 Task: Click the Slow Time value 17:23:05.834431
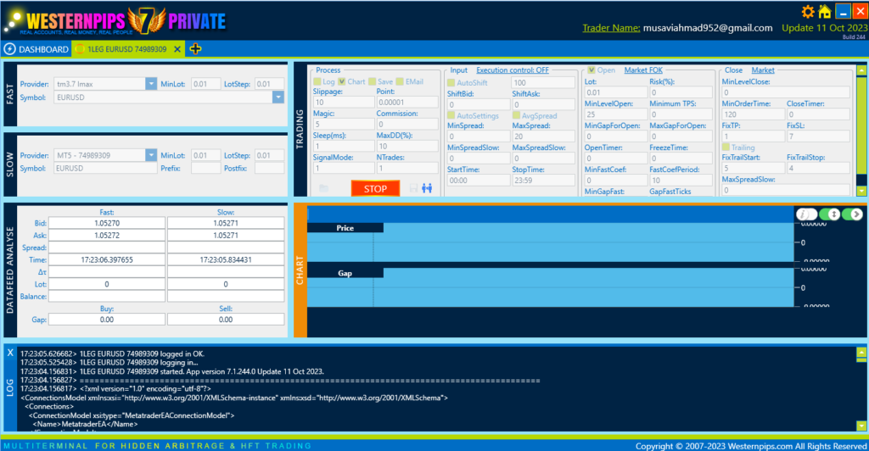tap(226, 259)
